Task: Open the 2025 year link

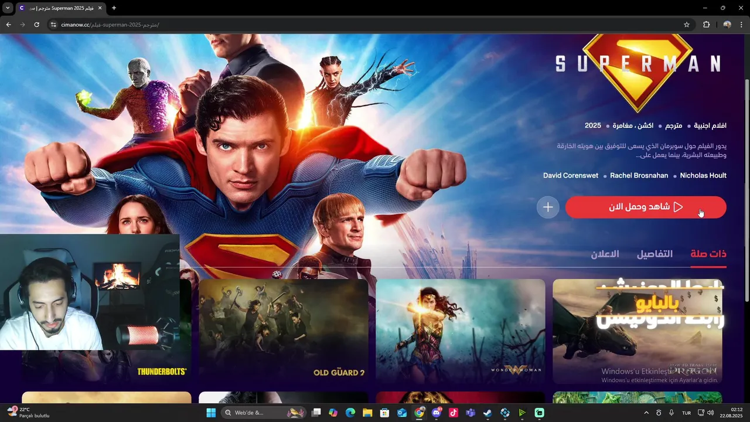Action: click(x=593, y=125)
